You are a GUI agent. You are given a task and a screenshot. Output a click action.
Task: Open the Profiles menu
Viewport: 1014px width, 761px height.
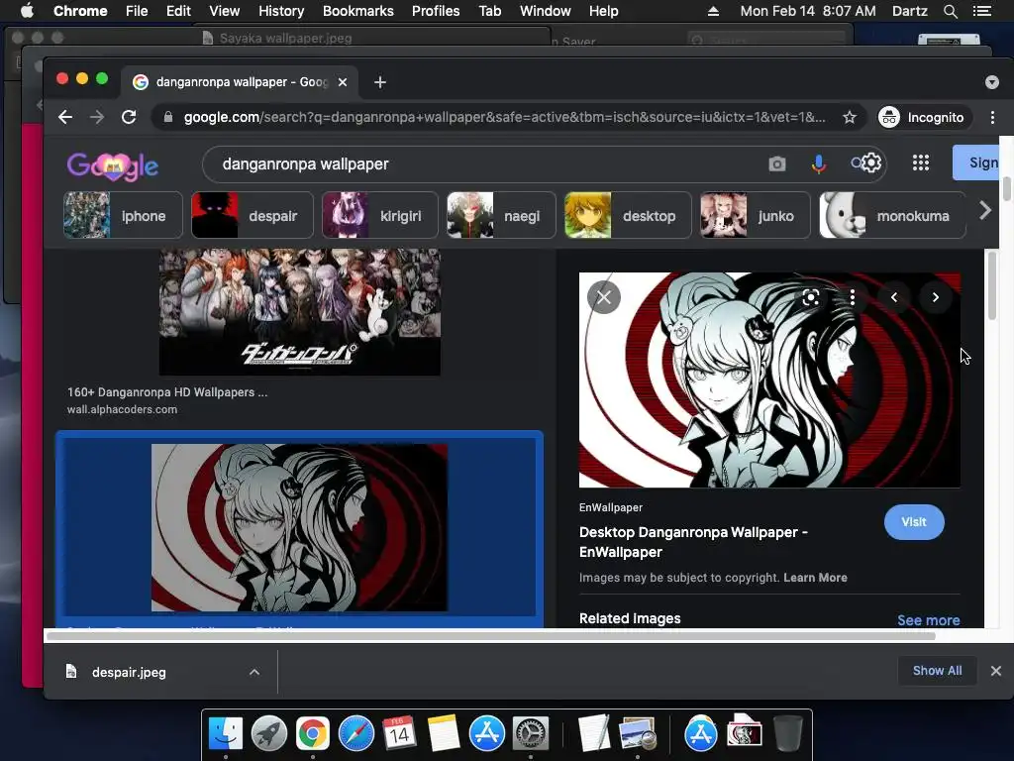click(436, 11)
